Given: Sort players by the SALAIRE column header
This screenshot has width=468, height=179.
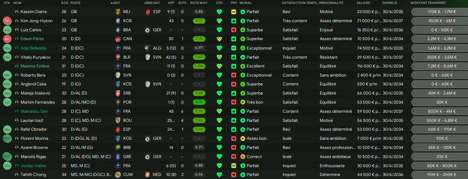Looking at the screenshot, I should [x=363, y=3].
